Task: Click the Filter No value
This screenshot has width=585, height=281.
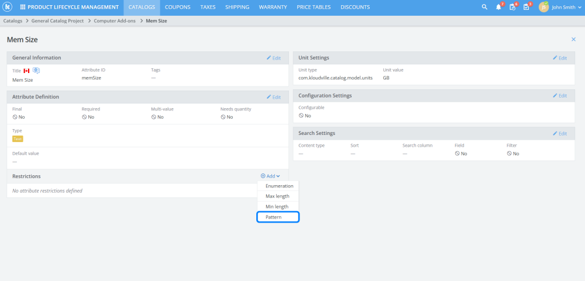Action: pyautogui.click(x=513, y=154)
